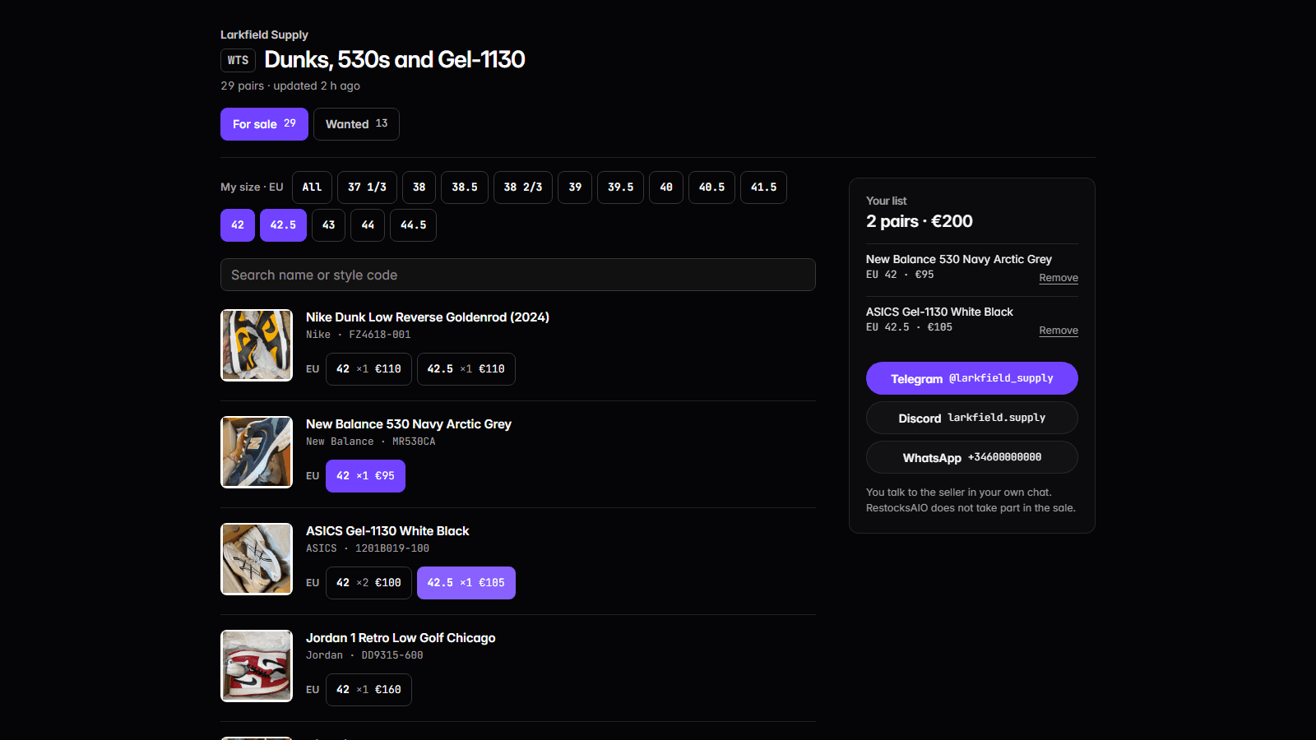Add ASICS Gel-1130 size 42 at €100
The width and height of the screenshot is (1316, 740).
pyautogui.click(x=368, y=583)
